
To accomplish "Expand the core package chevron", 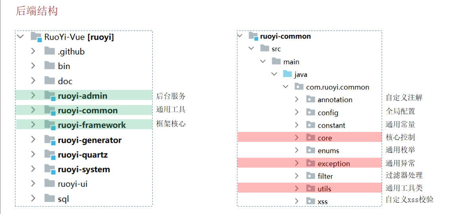I will (297, 138).
